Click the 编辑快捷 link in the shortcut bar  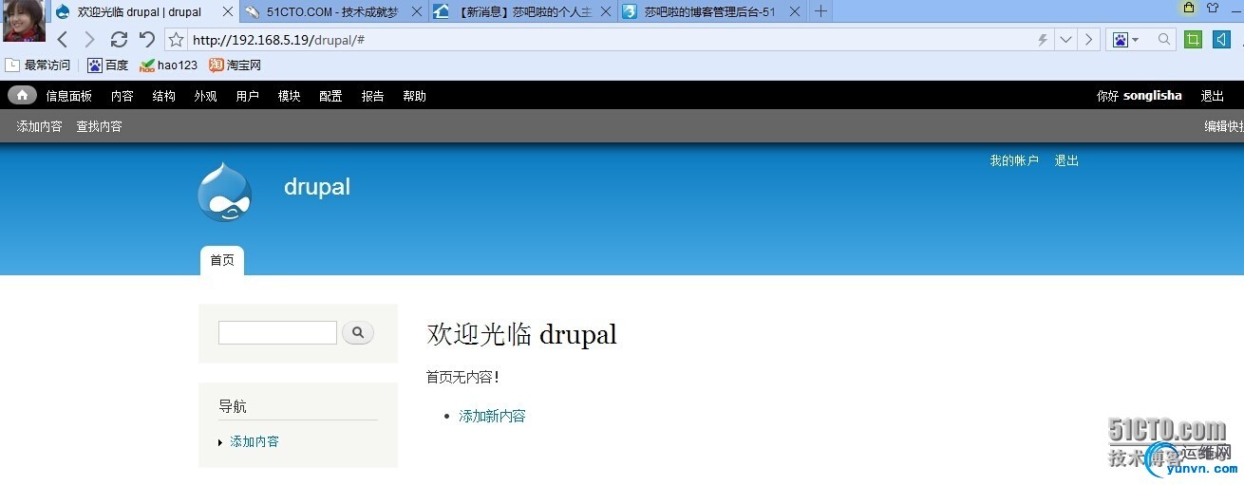(x=1224, y=126)
